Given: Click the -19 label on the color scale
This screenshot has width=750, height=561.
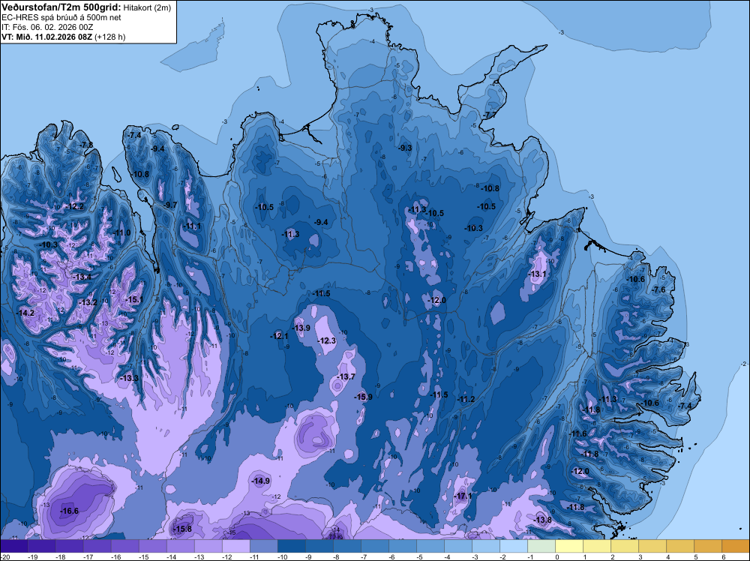Looking at the screenshot, I should pyautogui.click(x=33, y=556).
